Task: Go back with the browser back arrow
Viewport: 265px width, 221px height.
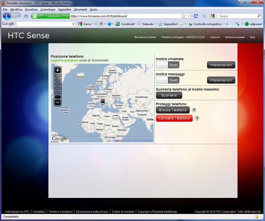Action: tap(7, 16)
